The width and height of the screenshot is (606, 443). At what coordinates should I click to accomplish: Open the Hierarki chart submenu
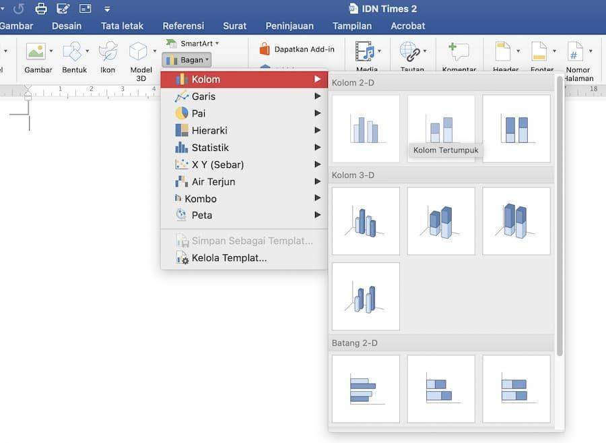(244, 130)
